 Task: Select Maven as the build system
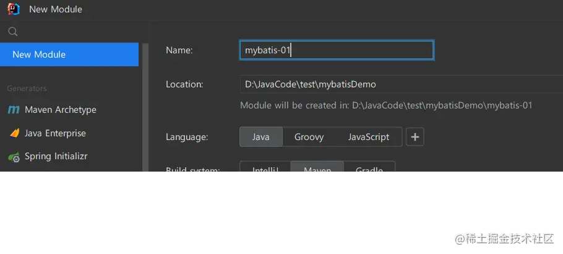point(317,167)
